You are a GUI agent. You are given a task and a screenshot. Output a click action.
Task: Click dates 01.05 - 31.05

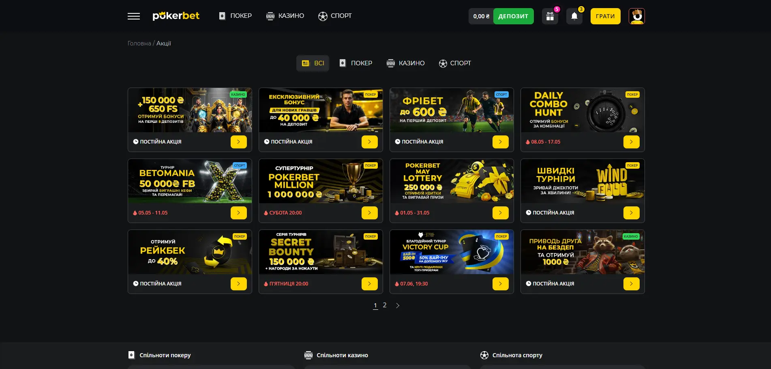415,213
